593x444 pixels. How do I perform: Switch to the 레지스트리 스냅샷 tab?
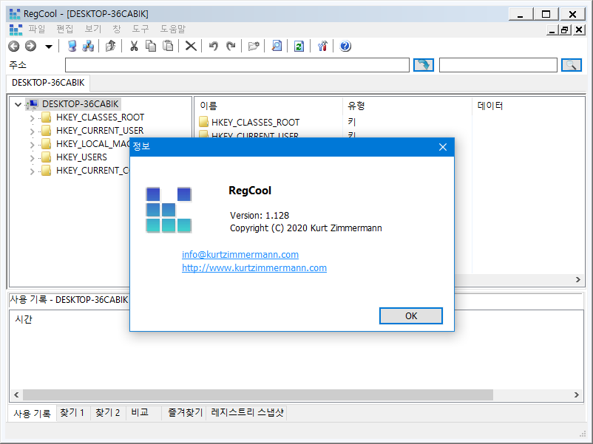tap(247, 413)
